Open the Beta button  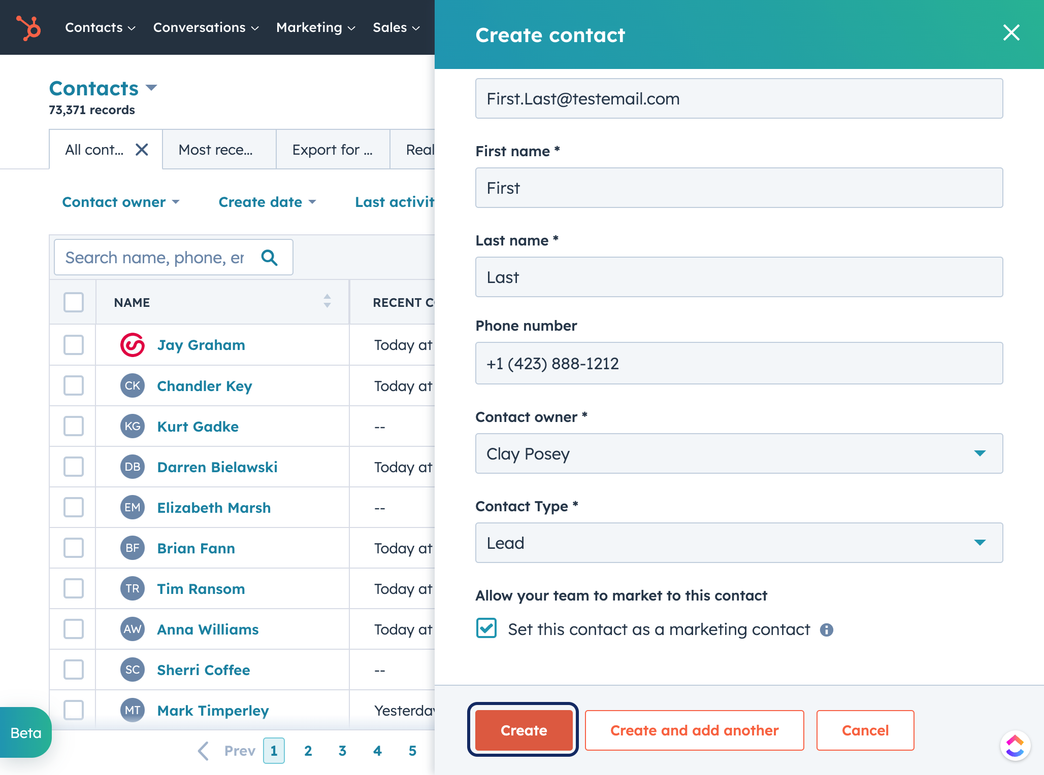pyautogui.click(x=25, y=733)
